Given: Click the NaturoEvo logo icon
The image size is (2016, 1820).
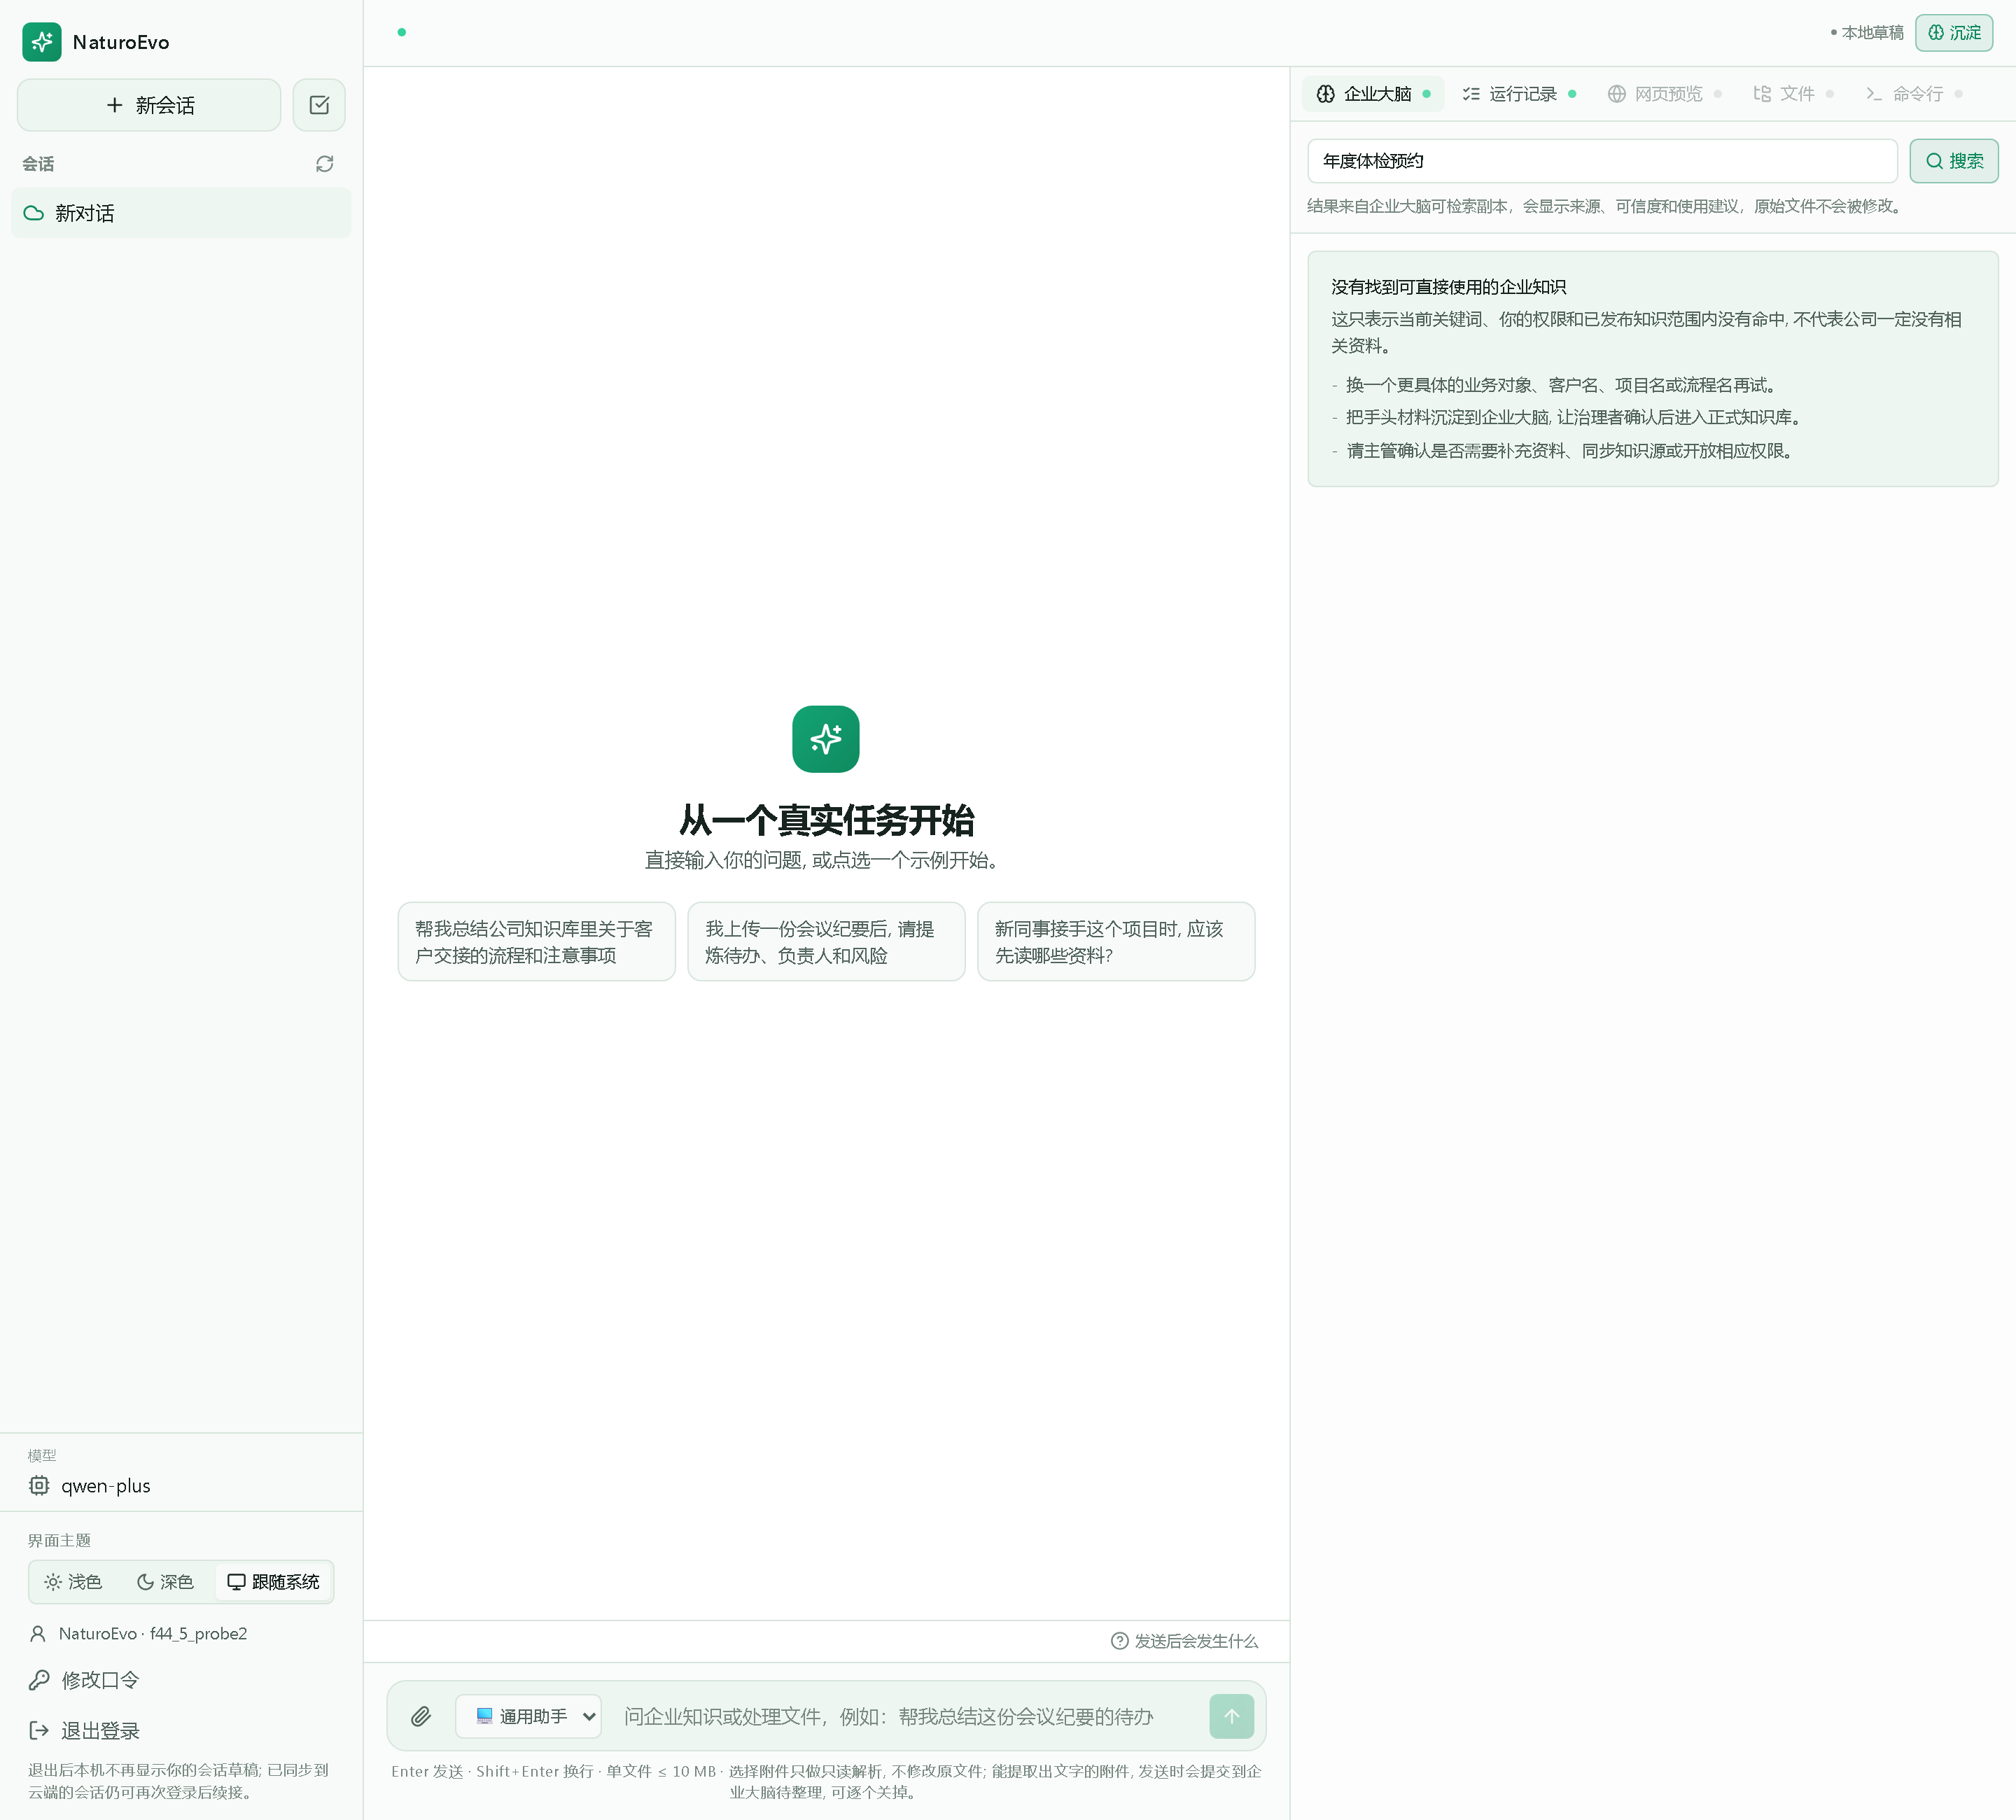Looking at the screenshot, I should click(42, 42).
